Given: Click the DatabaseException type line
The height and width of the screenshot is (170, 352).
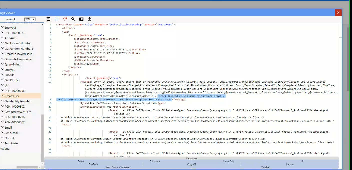Looking at the screenshot, I should pyautogui.click(x=122, y=103).
